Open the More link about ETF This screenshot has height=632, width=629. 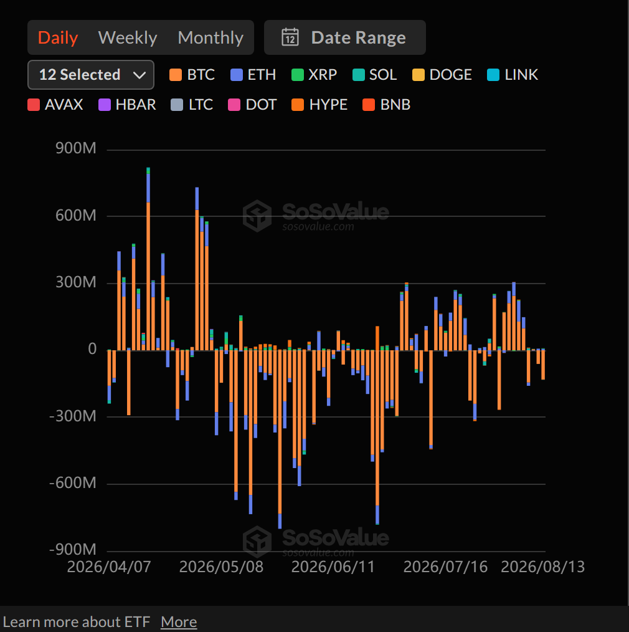click(x=179, y=621)
